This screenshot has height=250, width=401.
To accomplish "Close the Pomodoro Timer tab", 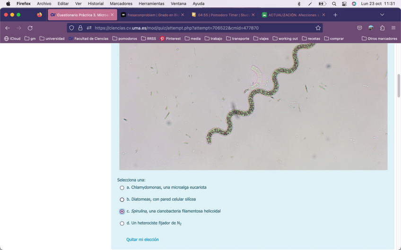I will point(253,15).
